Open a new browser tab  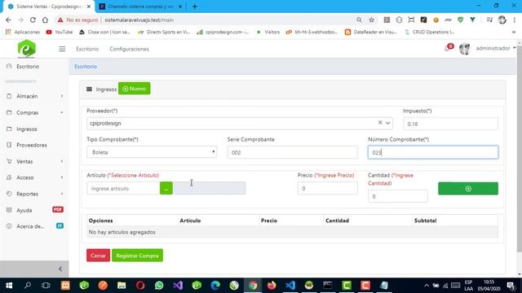pyautogui.click(x=195, y=7)
